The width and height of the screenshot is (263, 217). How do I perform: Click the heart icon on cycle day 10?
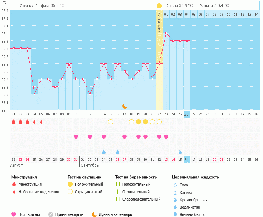point(76,137)
